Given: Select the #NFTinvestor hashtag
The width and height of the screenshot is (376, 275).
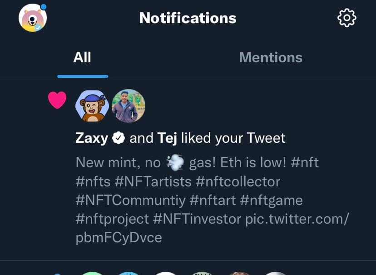Looking at the screenshot, I should tap(197, 219).
